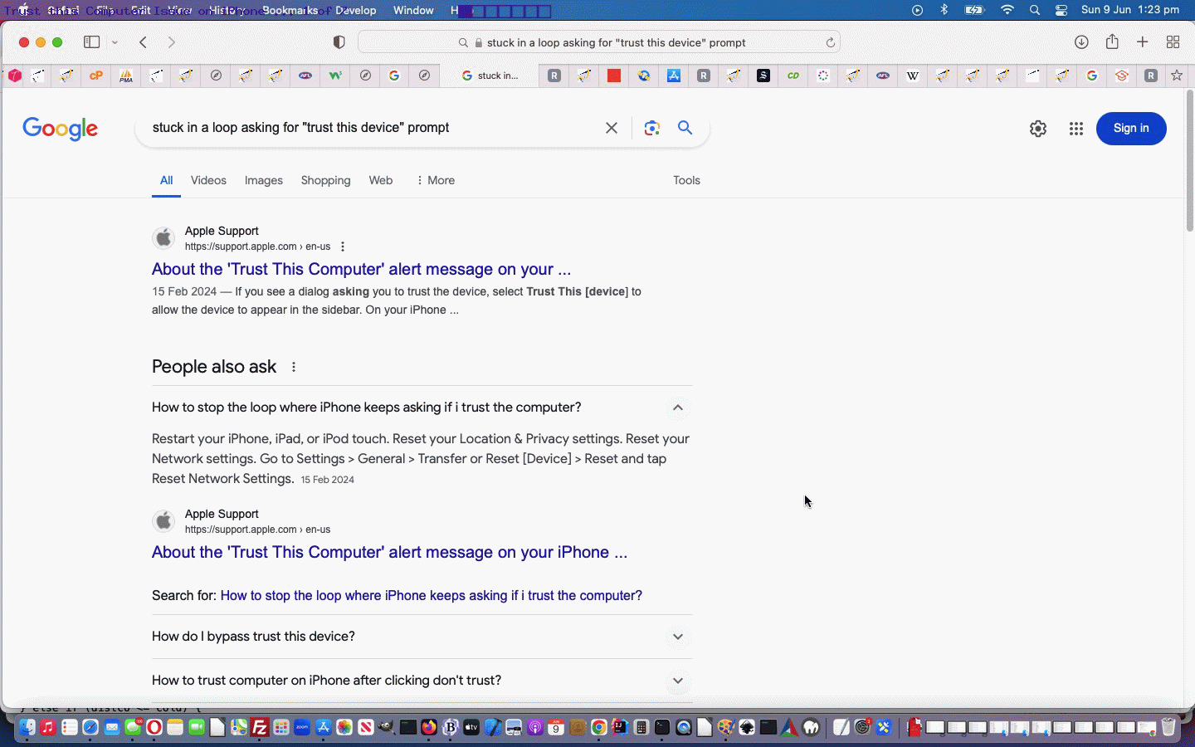Clear the Google search box text
Screen dimensions: 1195x747
(x=612, y=128)
